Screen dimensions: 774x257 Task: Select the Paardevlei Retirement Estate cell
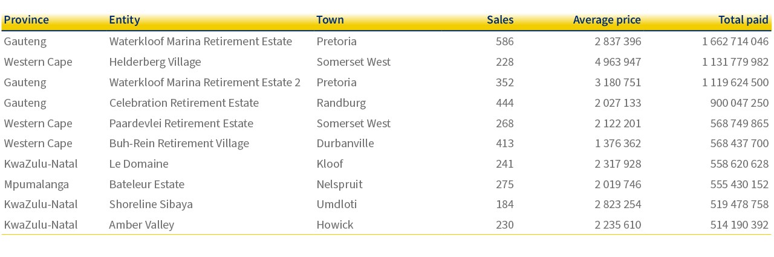pyautogui.click(x=181, y=123)
